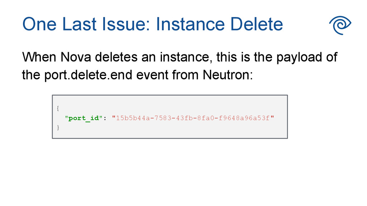
Task: Click the word "event" in the second line
Action: [153, 75]
